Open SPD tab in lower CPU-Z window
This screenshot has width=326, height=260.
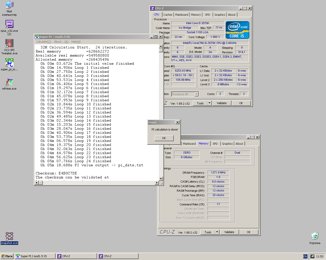pos(215,144)
